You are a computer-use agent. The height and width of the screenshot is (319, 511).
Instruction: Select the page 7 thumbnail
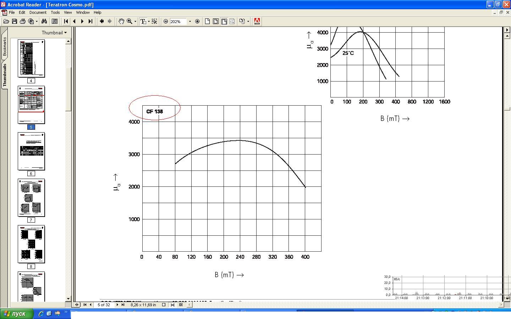[x=31, y=197]
